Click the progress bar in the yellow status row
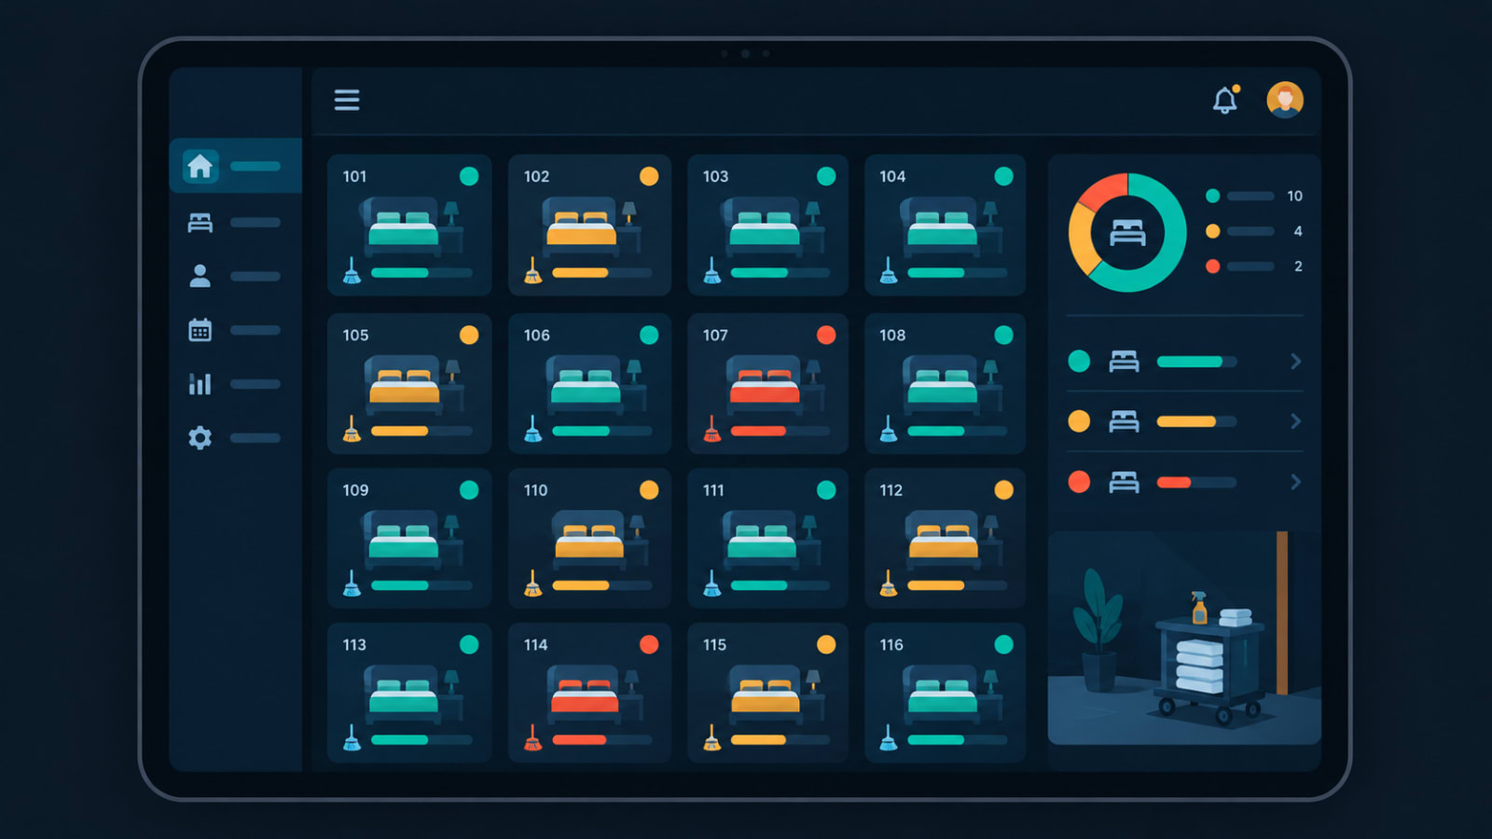1492x839 pixels. coord(1196,421)
